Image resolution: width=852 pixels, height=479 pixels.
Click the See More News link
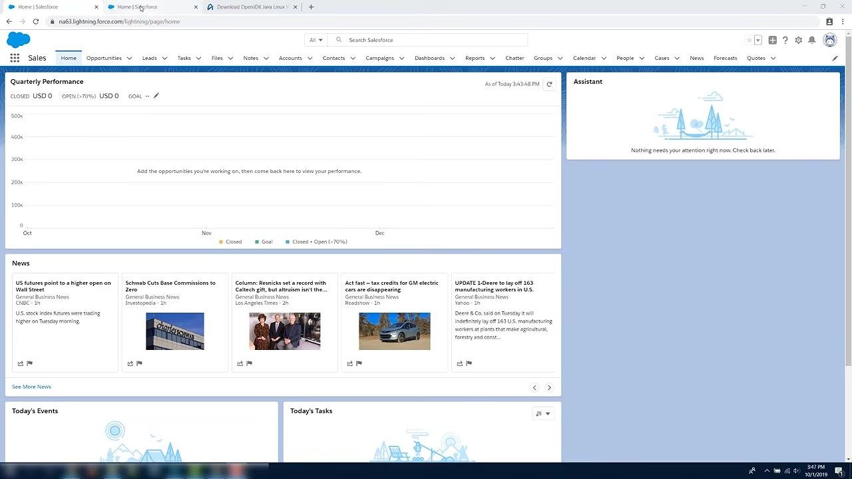pos(31,387)
